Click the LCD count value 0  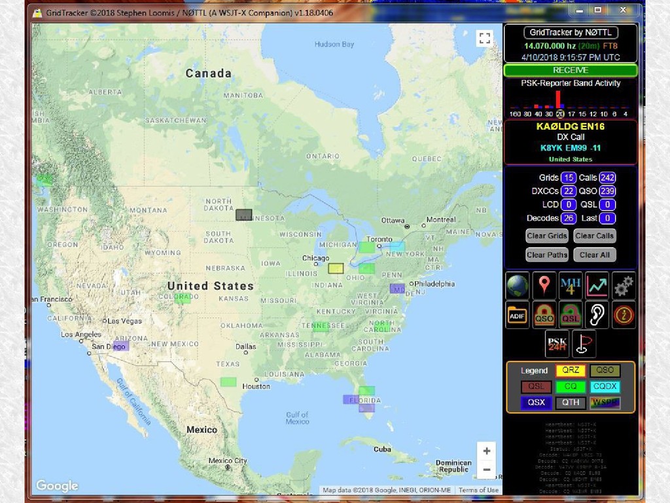tap(569, 204)
